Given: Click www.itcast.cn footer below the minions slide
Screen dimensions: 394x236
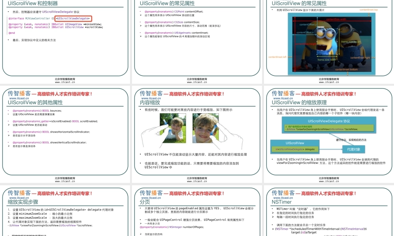Looking at the screenshot, I should (329, 82).
